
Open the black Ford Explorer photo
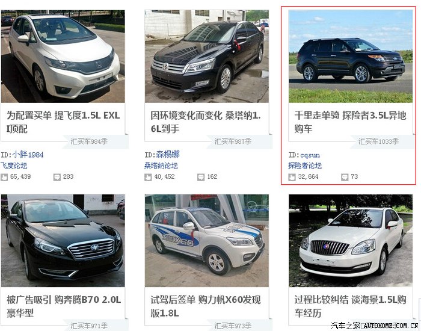coord(351,57)
